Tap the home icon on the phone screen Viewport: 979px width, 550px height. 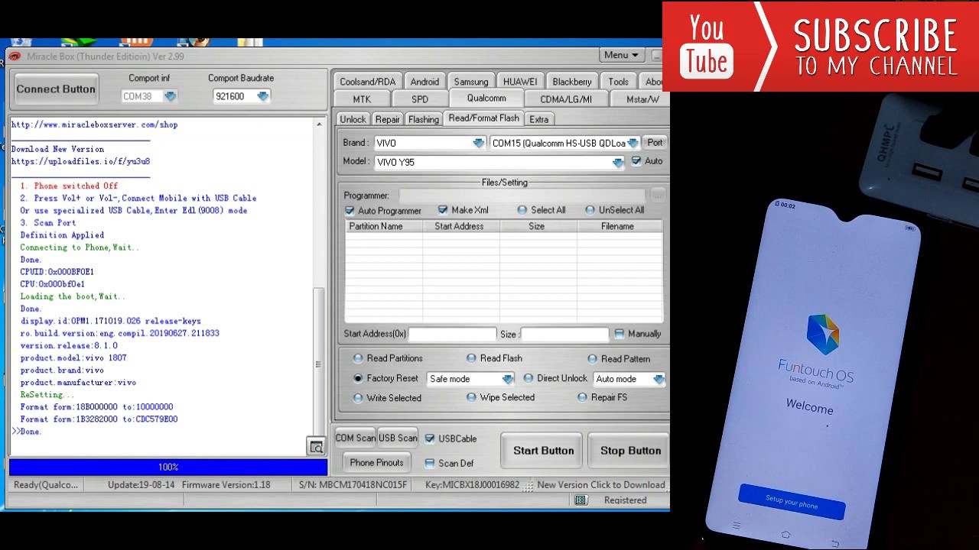point(785,534)
